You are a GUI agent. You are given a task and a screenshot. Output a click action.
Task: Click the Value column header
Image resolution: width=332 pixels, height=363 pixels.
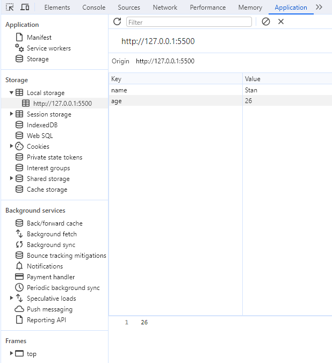[287, 79]
